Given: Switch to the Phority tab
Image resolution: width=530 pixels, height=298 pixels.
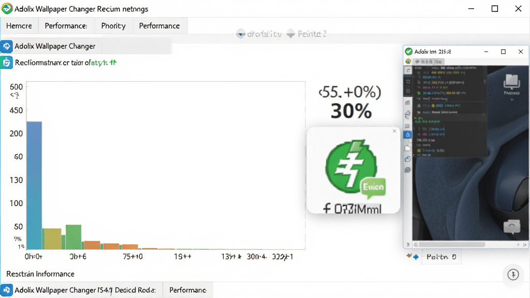Looking at the screenshot, I should pos(113,26).
